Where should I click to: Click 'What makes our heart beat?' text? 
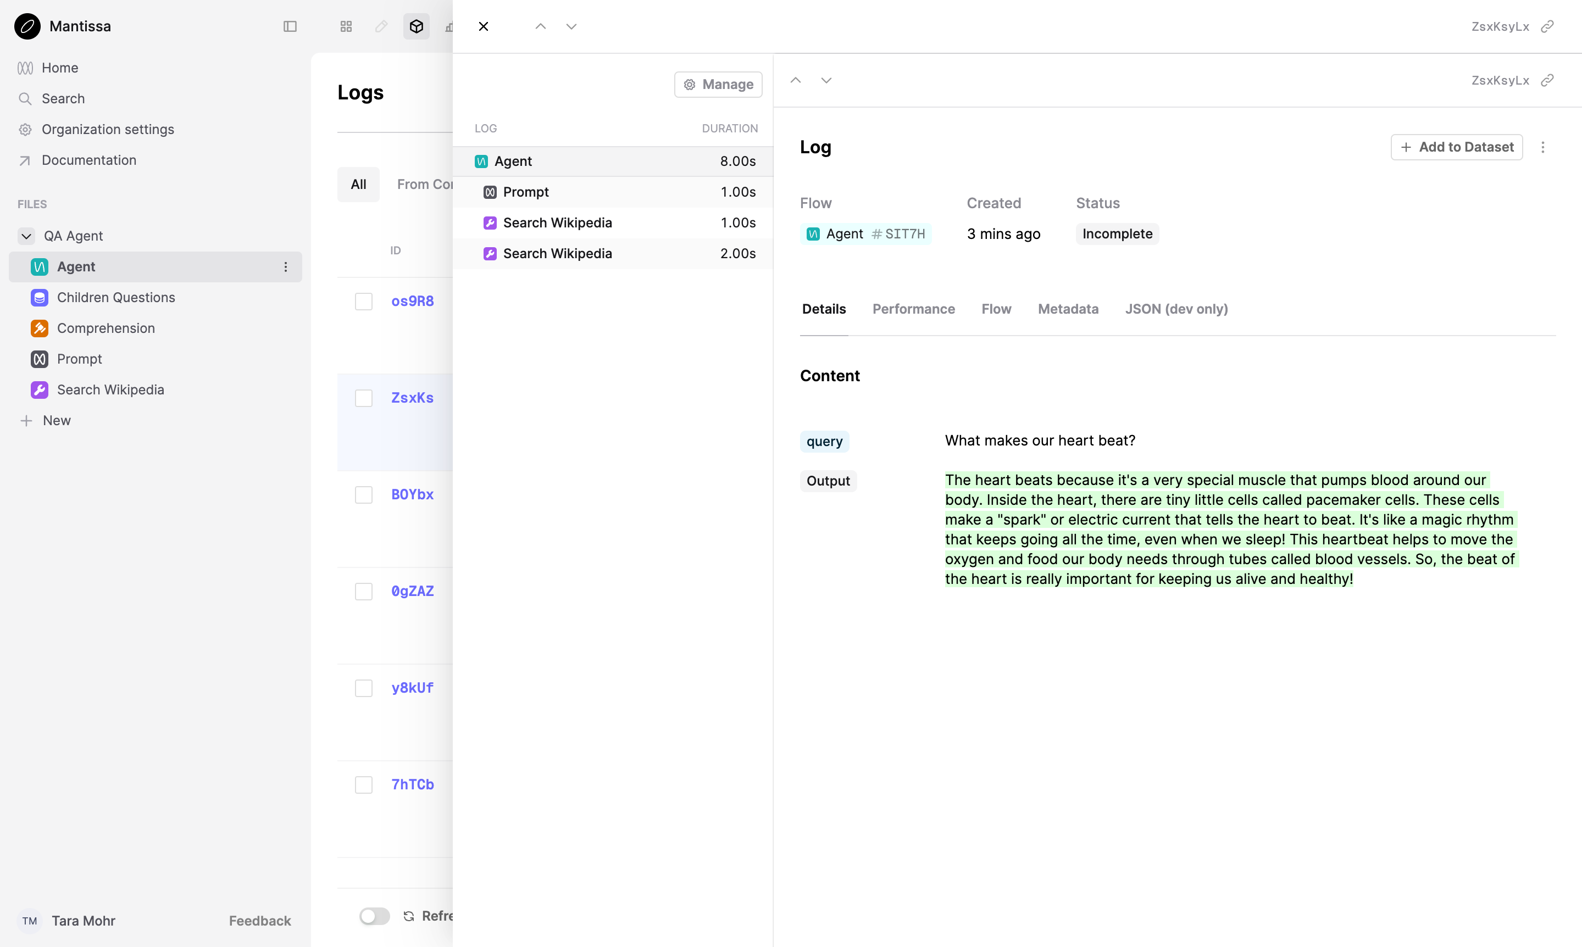[x=1040, y=441]
